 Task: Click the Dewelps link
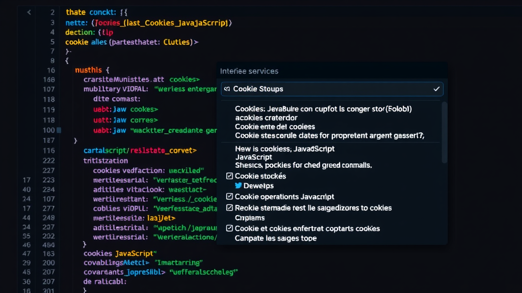[x=257, y=186]
